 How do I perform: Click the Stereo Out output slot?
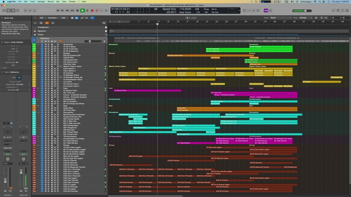point(8,148)
